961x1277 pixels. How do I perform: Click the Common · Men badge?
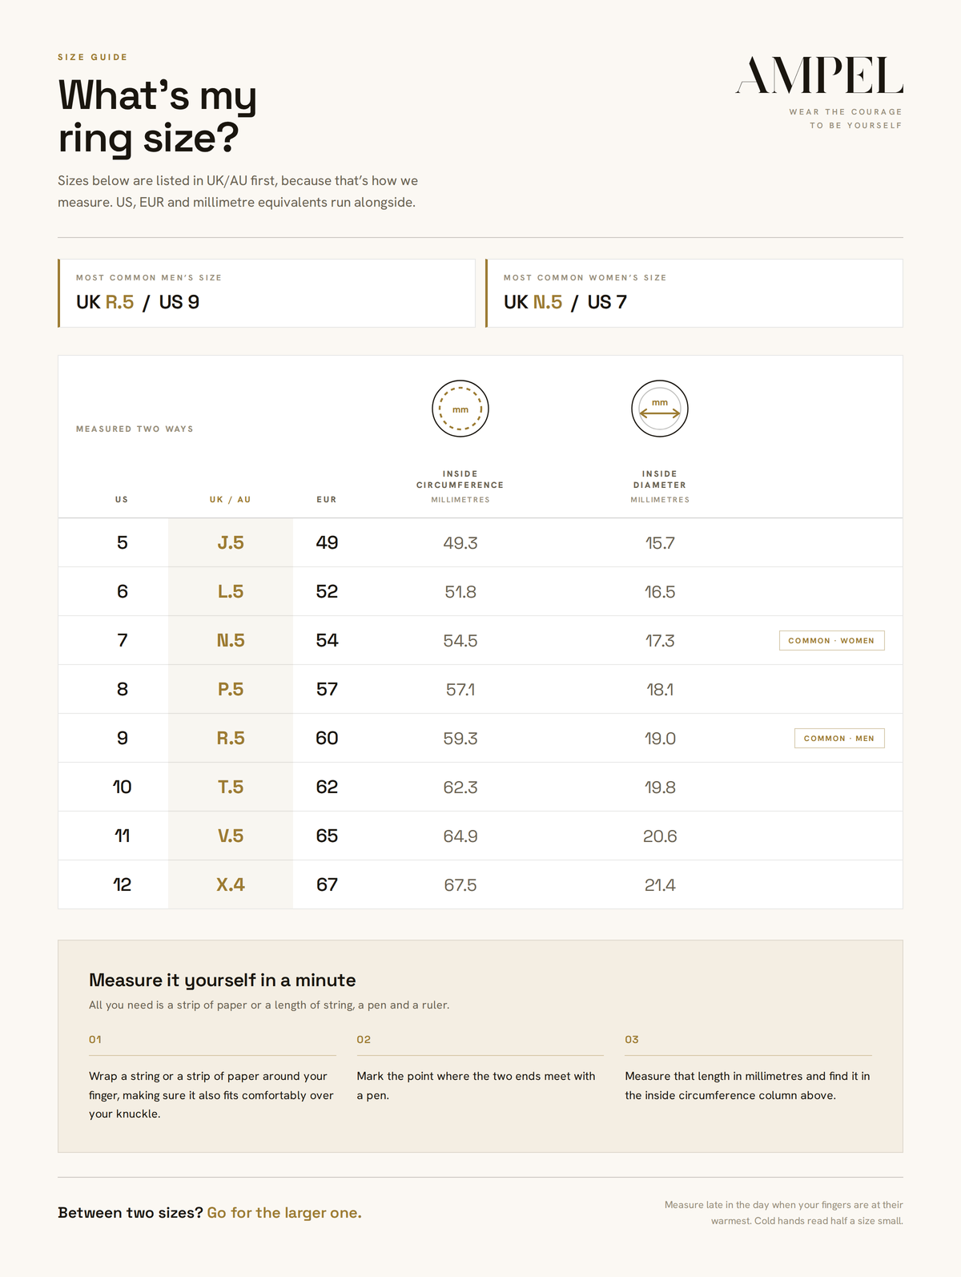tap(839, 738)
